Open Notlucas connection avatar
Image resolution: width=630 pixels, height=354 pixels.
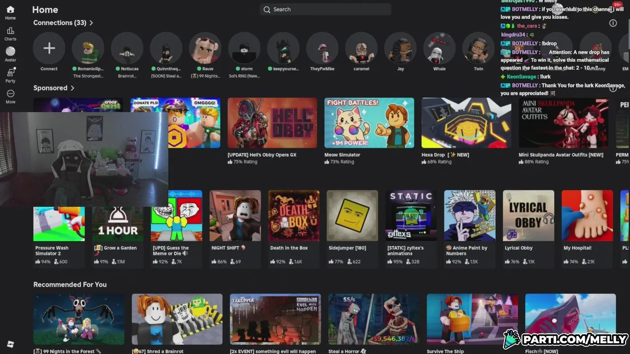point(127,48)
